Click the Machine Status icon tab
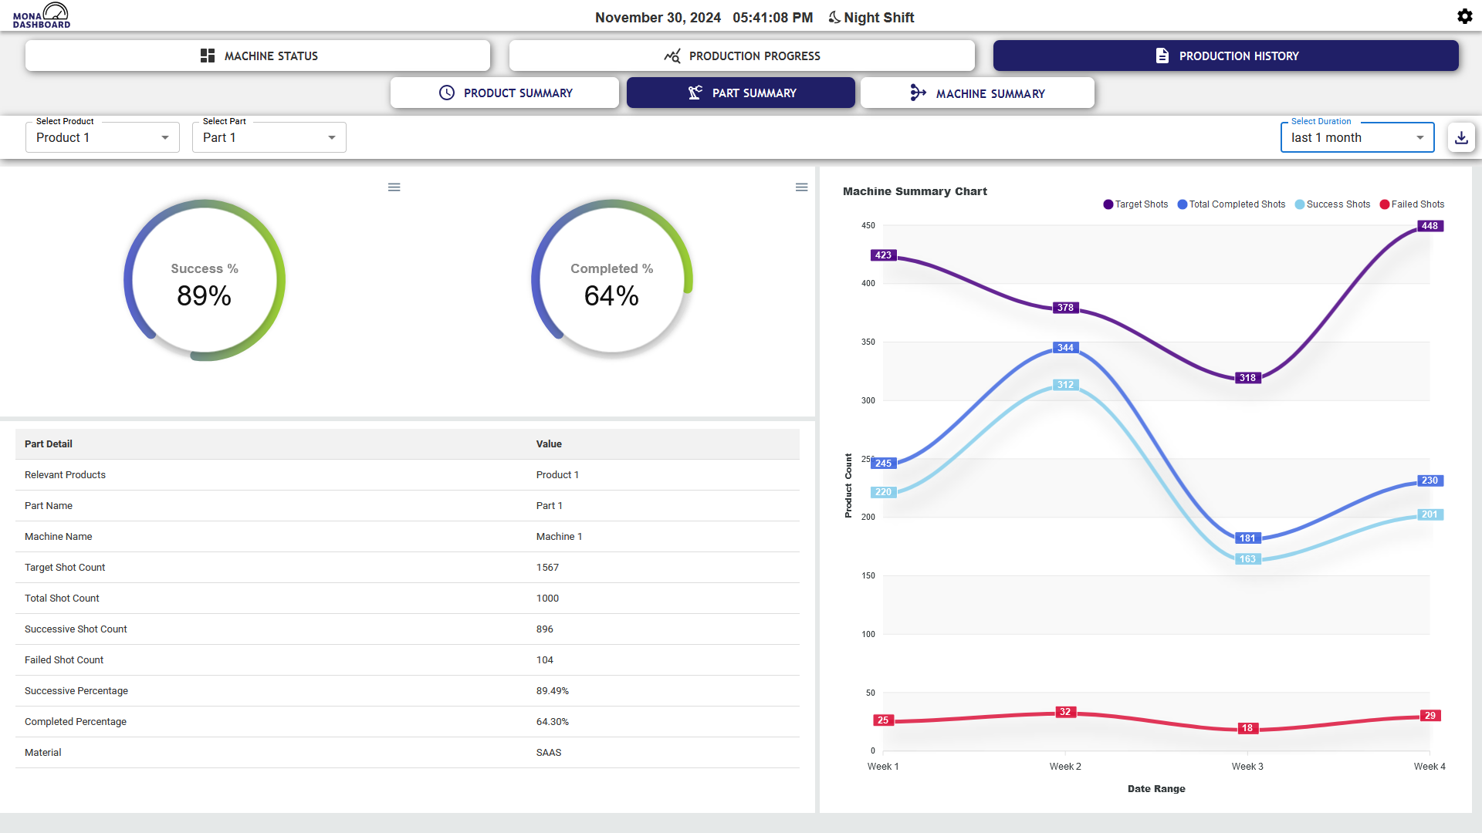This screenshot has width=1482, height=833. (x=207, y=56)
